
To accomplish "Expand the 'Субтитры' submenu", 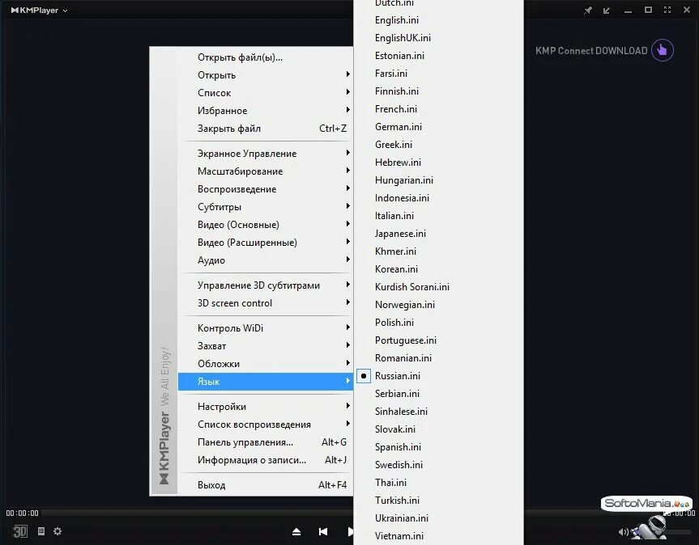I will tap(265, 207).
